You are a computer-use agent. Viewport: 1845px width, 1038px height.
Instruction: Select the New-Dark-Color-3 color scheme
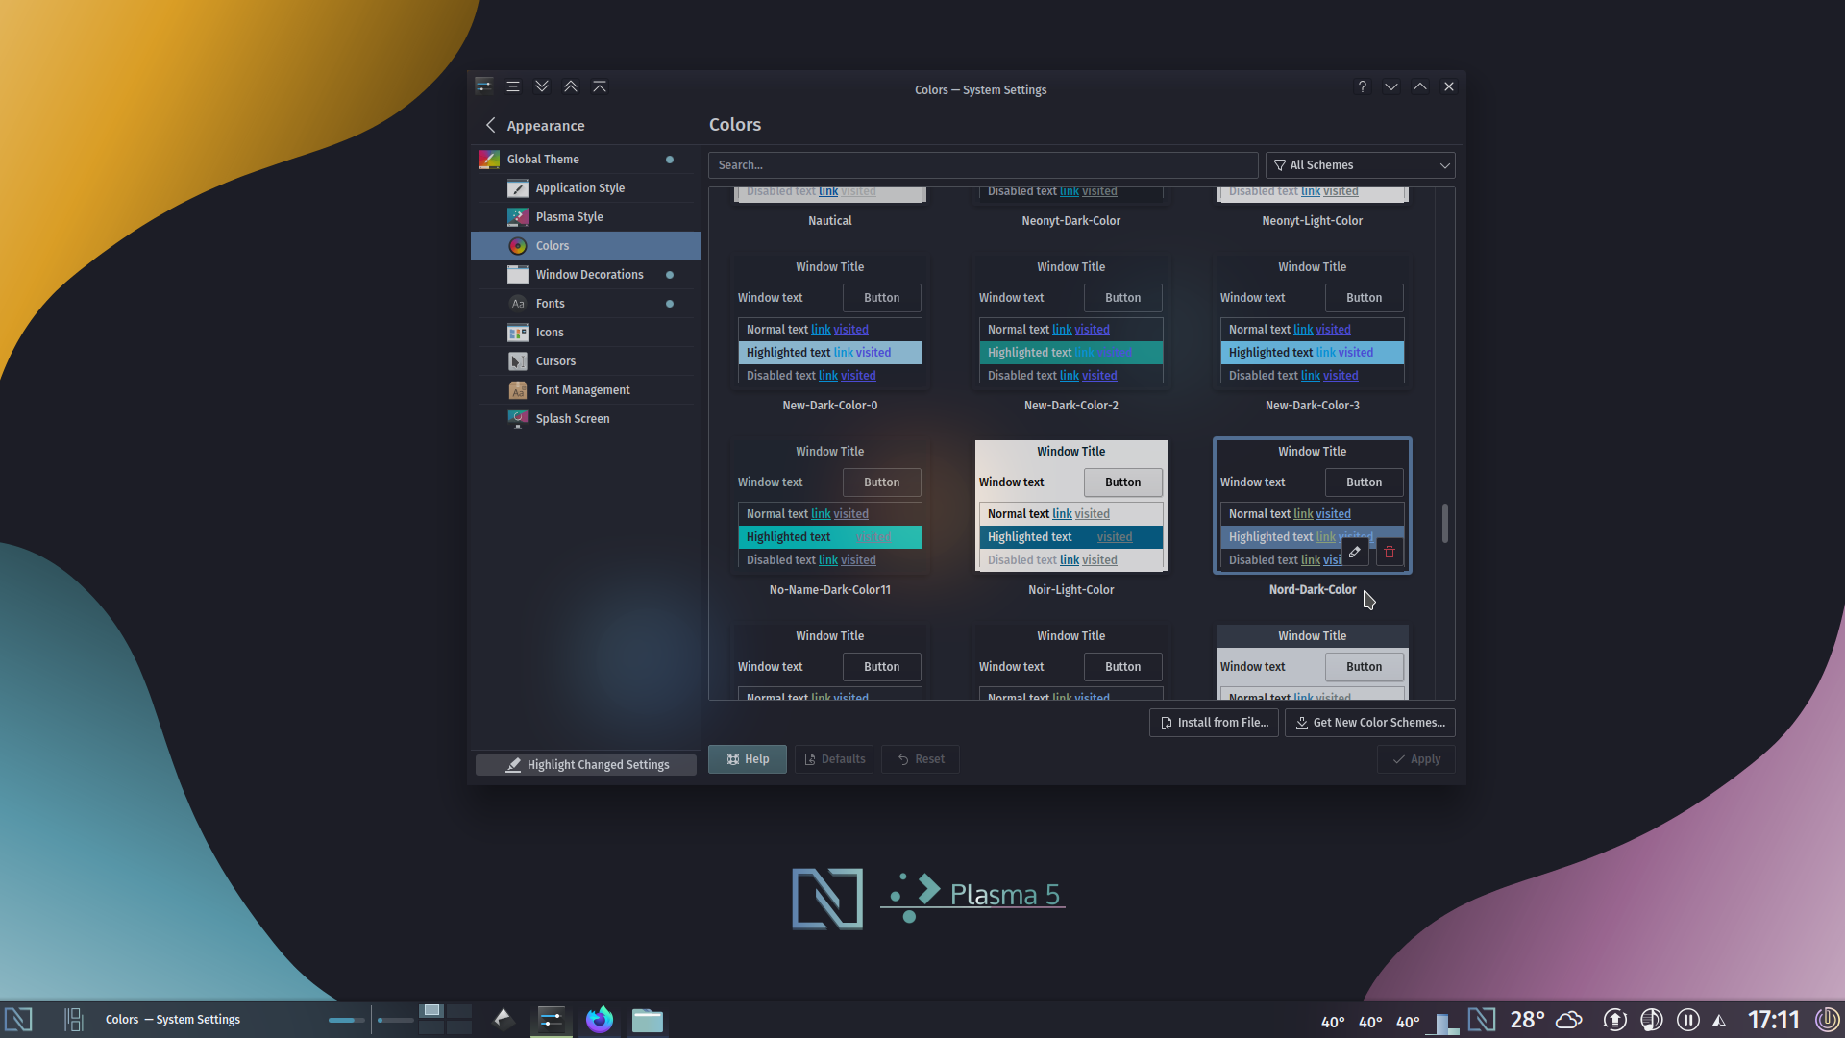pyautogui.click(x=1313, y=320)
